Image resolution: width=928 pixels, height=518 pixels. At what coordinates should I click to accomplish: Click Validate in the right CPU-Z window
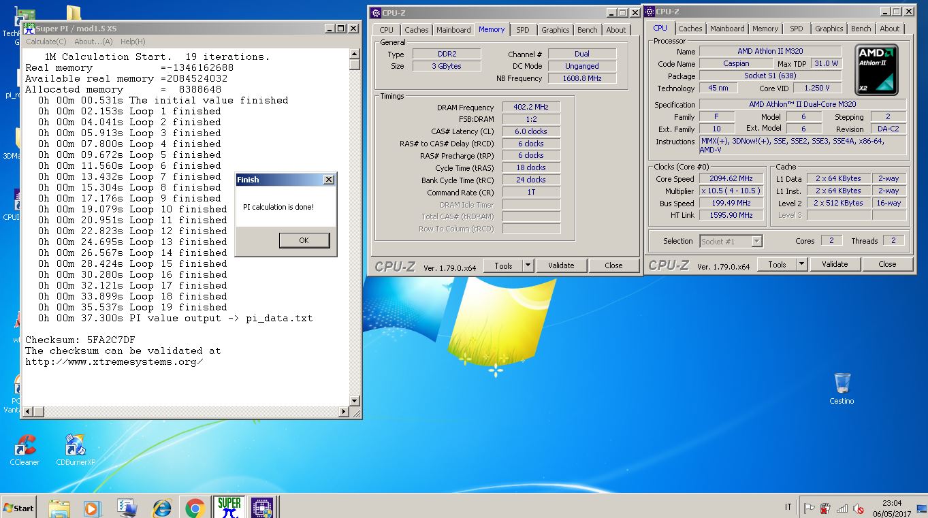pos(835,264)
